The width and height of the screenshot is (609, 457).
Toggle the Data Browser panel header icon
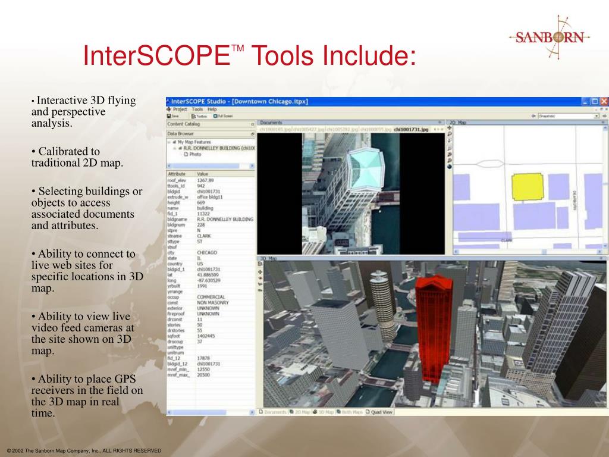(x=252, y=134)
